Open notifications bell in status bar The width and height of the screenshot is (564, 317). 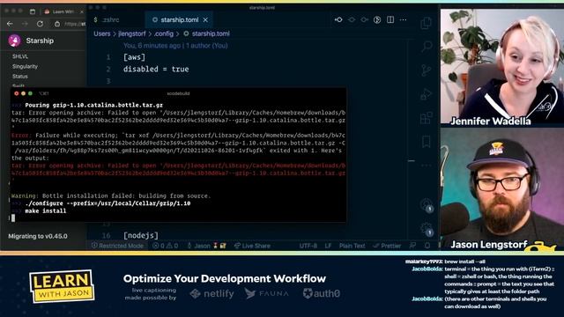(427, 246)
